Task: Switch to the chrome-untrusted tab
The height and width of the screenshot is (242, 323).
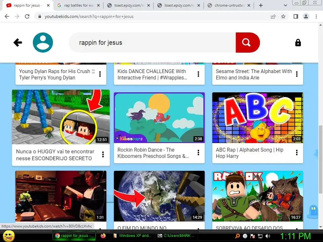Action: pyautogui.click(x=229, y=5)
